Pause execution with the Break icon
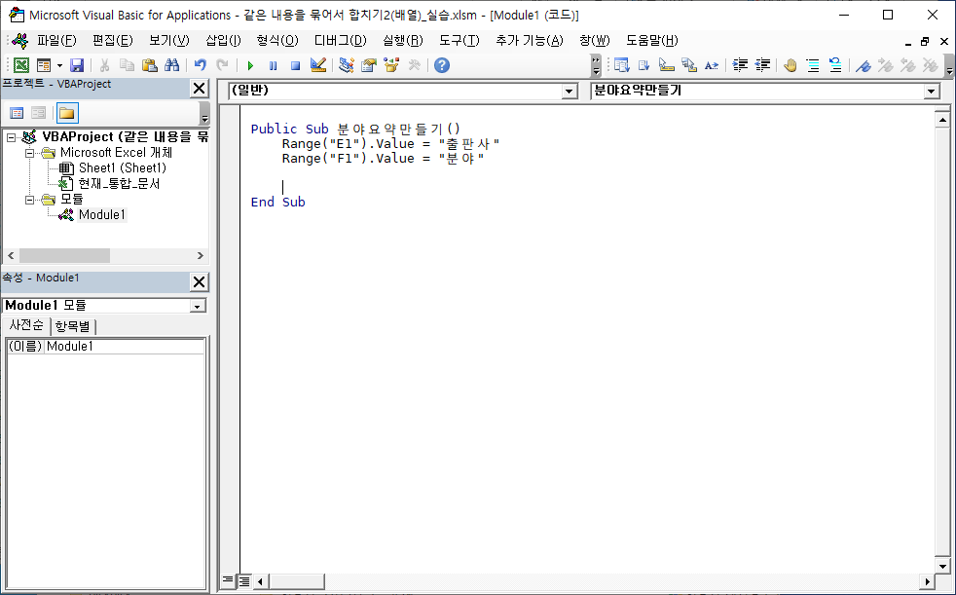Image resolution: width=956 pixels, height=595 pixels. pyautogui.click(x=274, y=65)
